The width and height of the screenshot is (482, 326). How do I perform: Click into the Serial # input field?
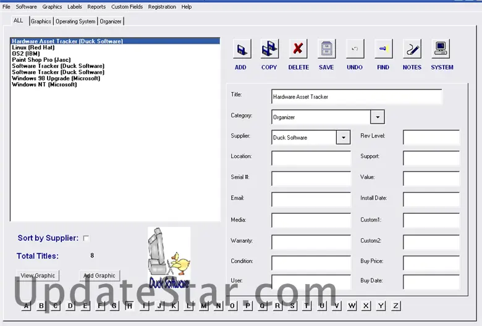pos(311,178)
